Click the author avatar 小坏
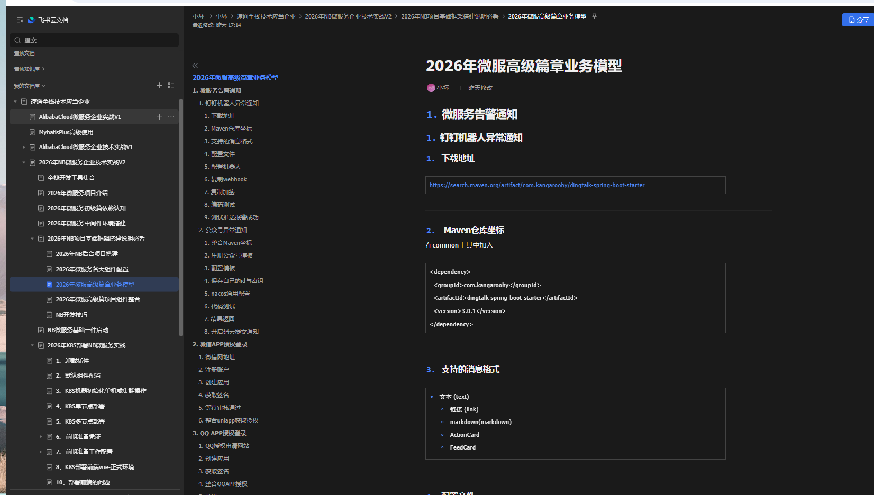 pos(431,88)
